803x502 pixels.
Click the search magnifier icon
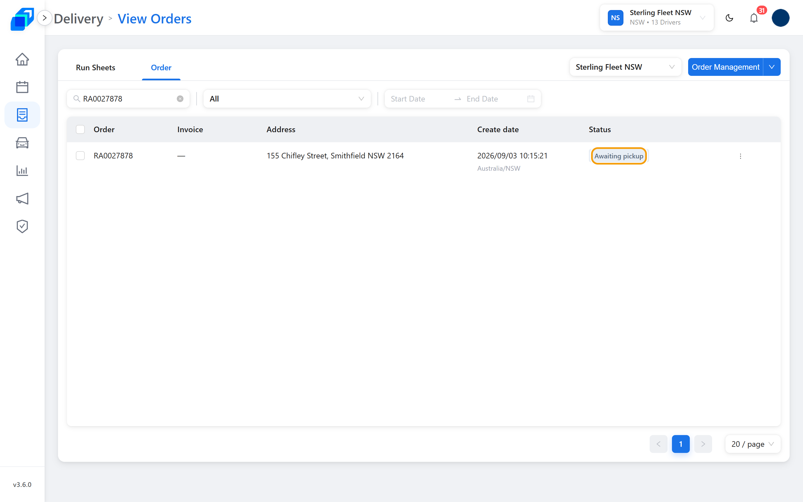[77, 99]
